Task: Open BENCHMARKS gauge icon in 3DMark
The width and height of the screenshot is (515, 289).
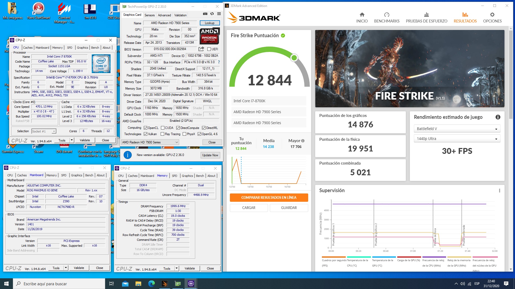Action: (x=387, y=14)
